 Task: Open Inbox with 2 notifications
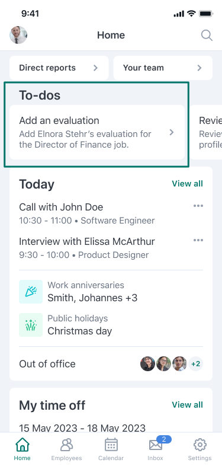[155, 449]
